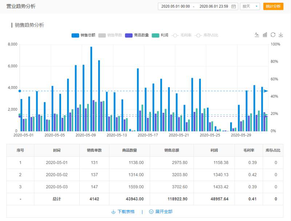Image resolution: width=291 pixels, height=221 pixels.
Task: Click quantity cell 1559.00
Action: [x=136, y=187]
